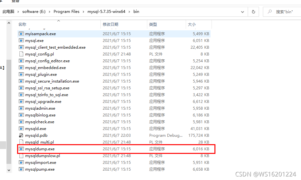Click the mysql_embedded.exe icon
Image resolution: width=301 pixels, height=180 pixels.
point(21,67)
